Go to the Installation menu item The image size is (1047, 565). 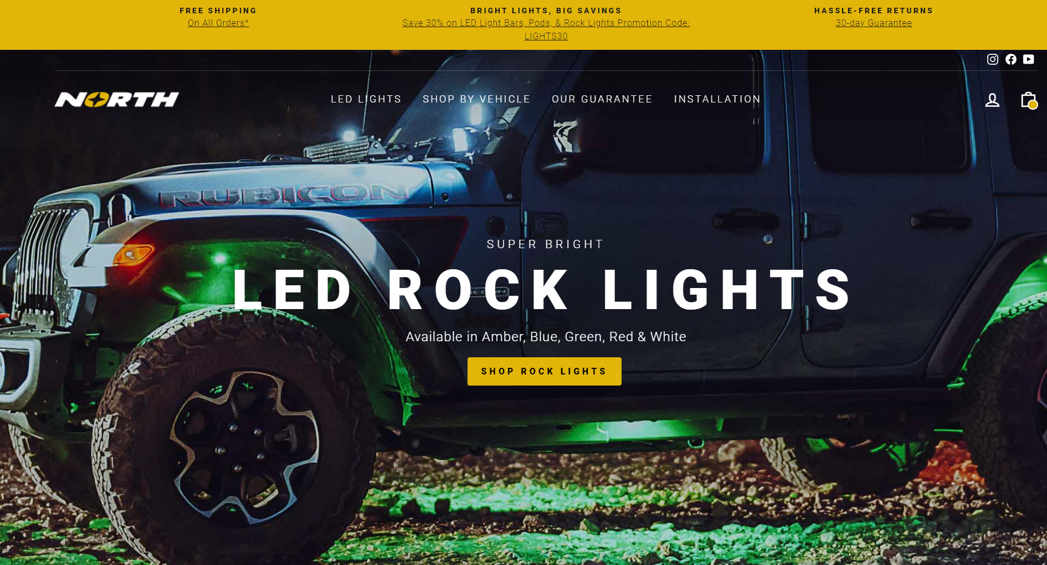(717, 99)
